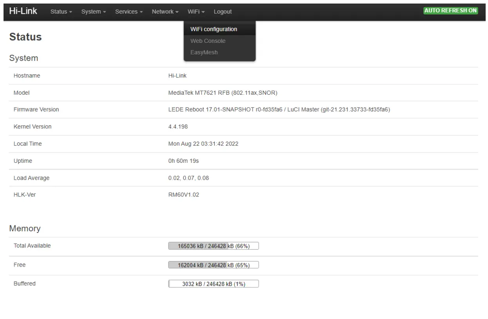
Task: Toggle AUTO REFRESH ON indicator
Action: click(x=450, y=11)
